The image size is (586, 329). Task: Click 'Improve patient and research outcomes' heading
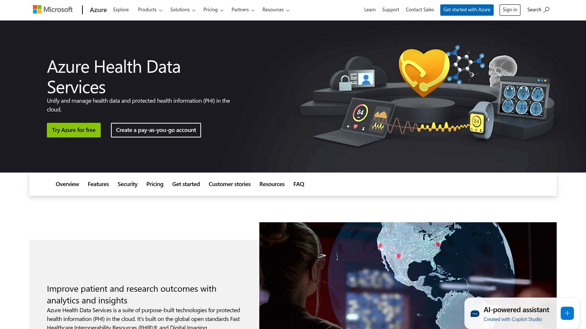pos(131,295)
